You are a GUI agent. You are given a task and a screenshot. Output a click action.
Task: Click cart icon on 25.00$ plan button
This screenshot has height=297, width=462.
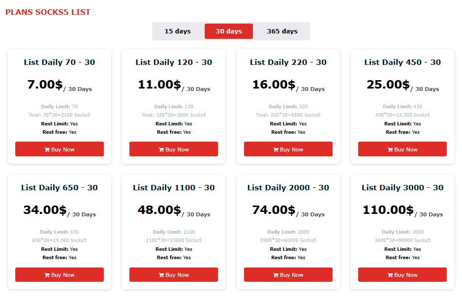390,149
